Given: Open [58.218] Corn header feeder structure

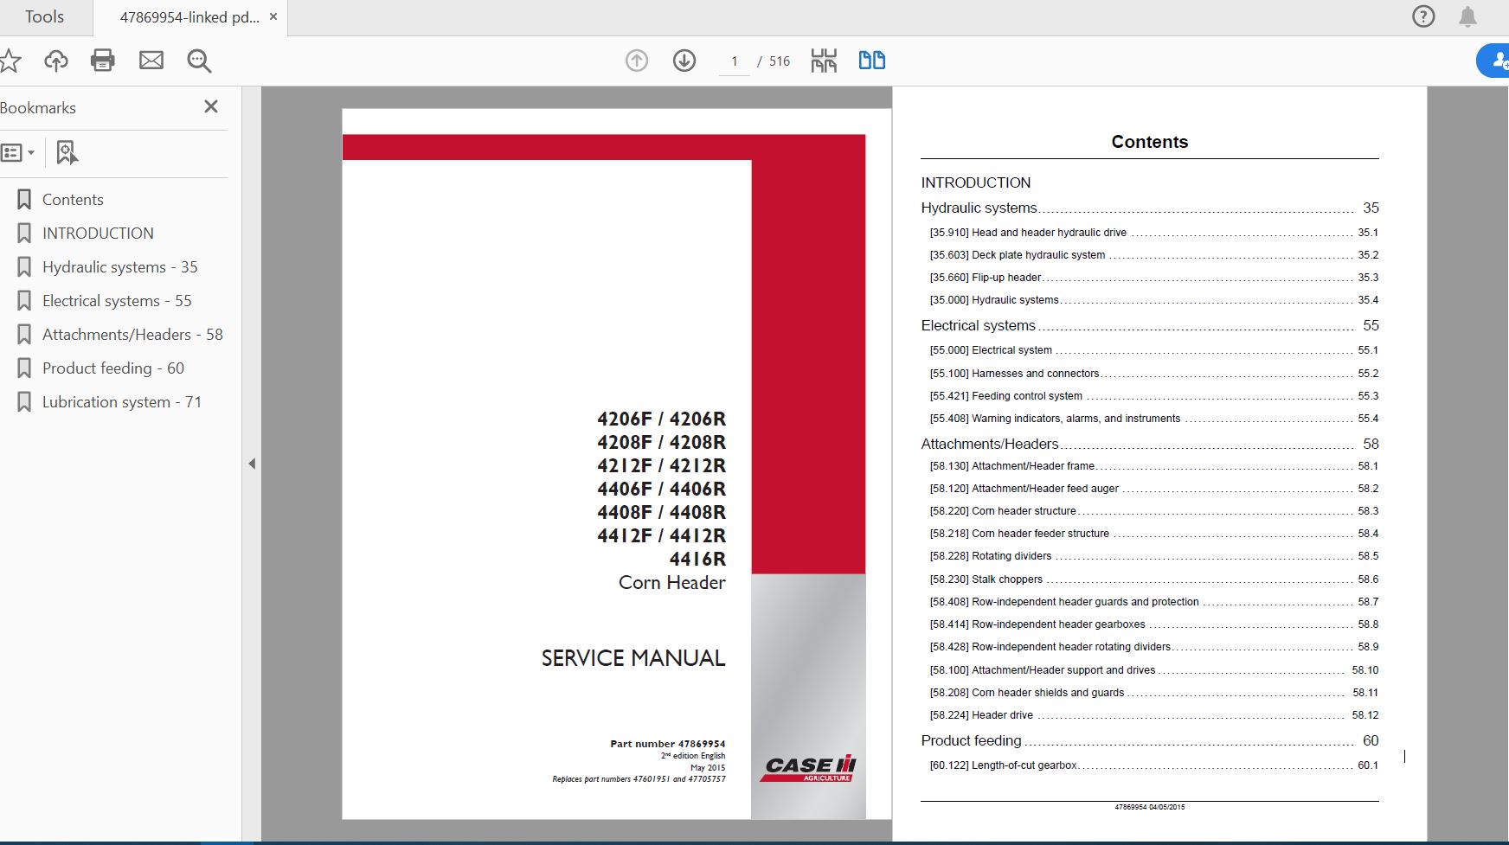Looking at the screenshot, I should 1154,534.
